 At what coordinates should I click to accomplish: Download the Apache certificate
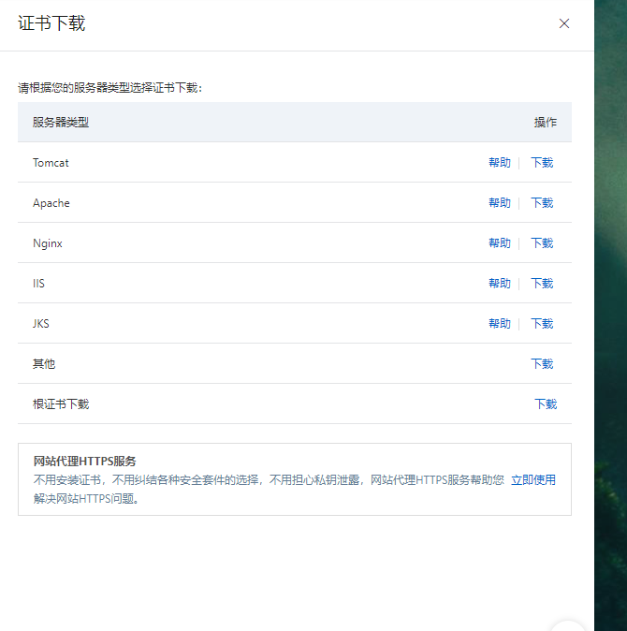click(542, 203)
